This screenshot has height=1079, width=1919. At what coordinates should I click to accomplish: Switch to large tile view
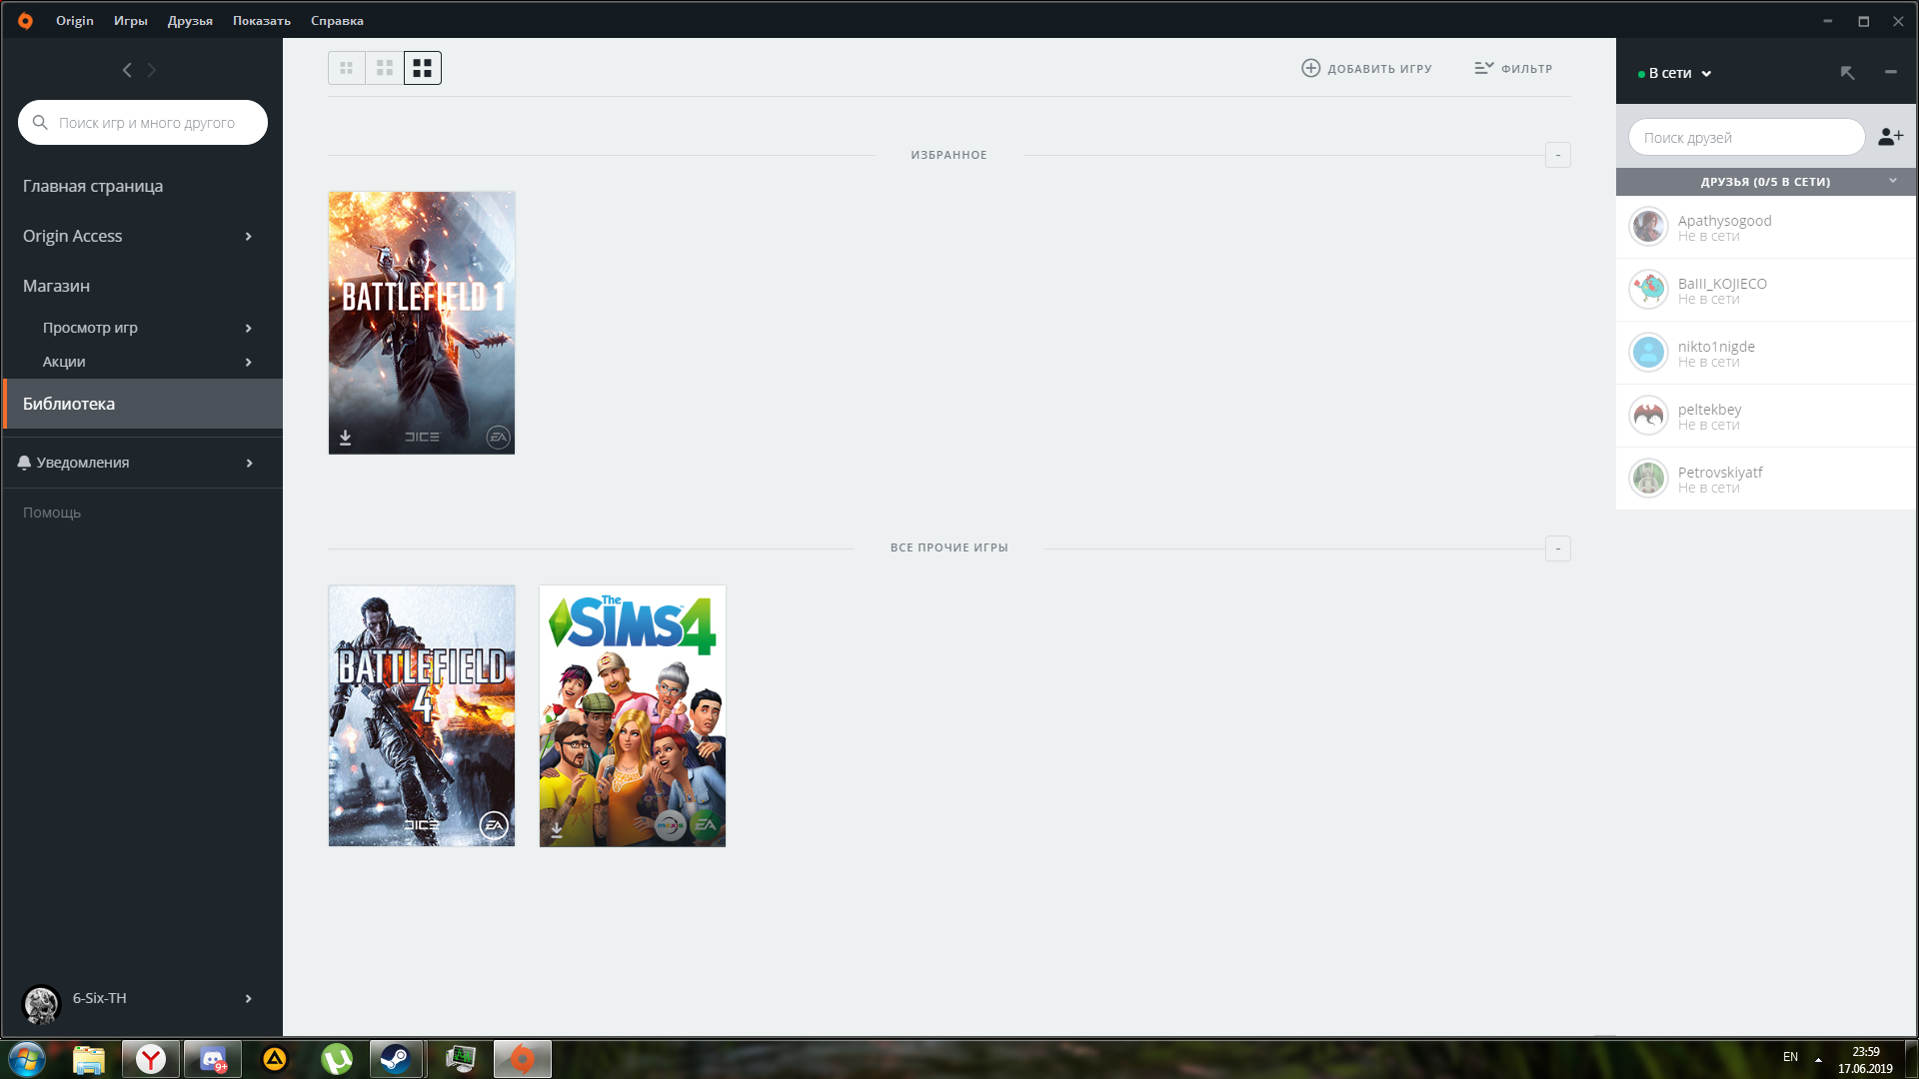click(x=423, y=68)
